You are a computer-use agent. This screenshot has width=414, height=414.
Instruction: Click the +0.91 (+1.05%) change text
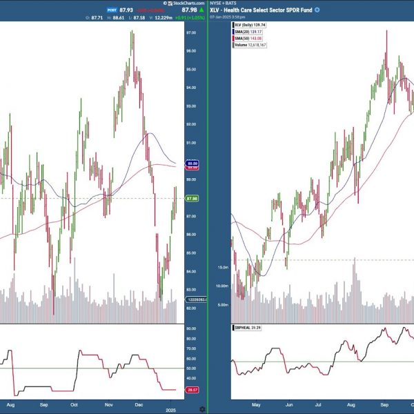(190, 18)
